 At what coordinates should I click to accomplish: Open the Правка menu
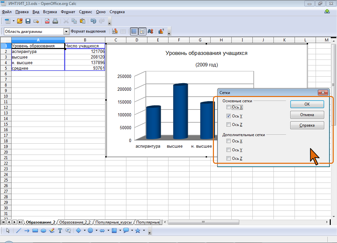pos(22,12)
